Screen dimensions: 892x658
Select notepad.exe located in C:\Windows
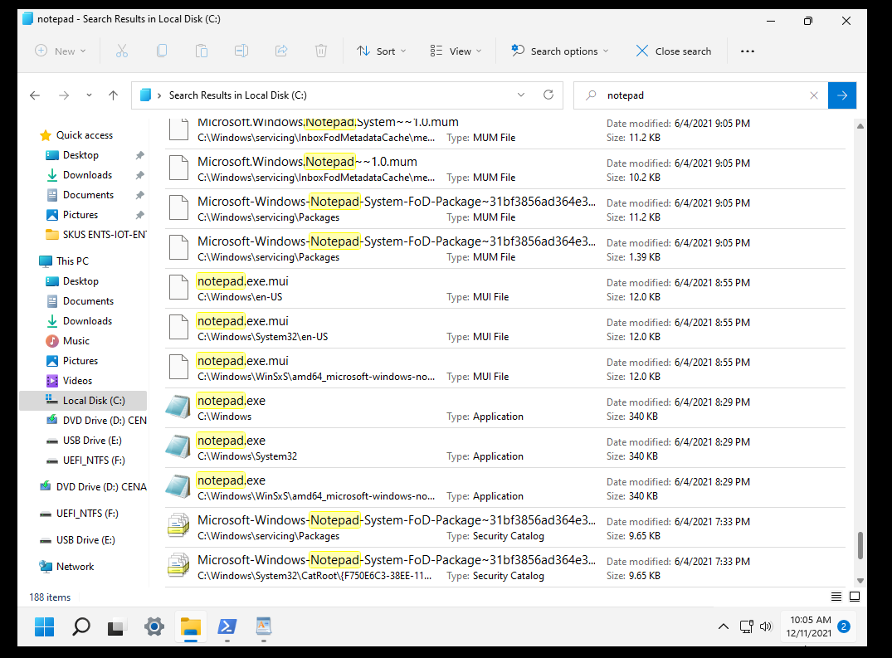505,408
